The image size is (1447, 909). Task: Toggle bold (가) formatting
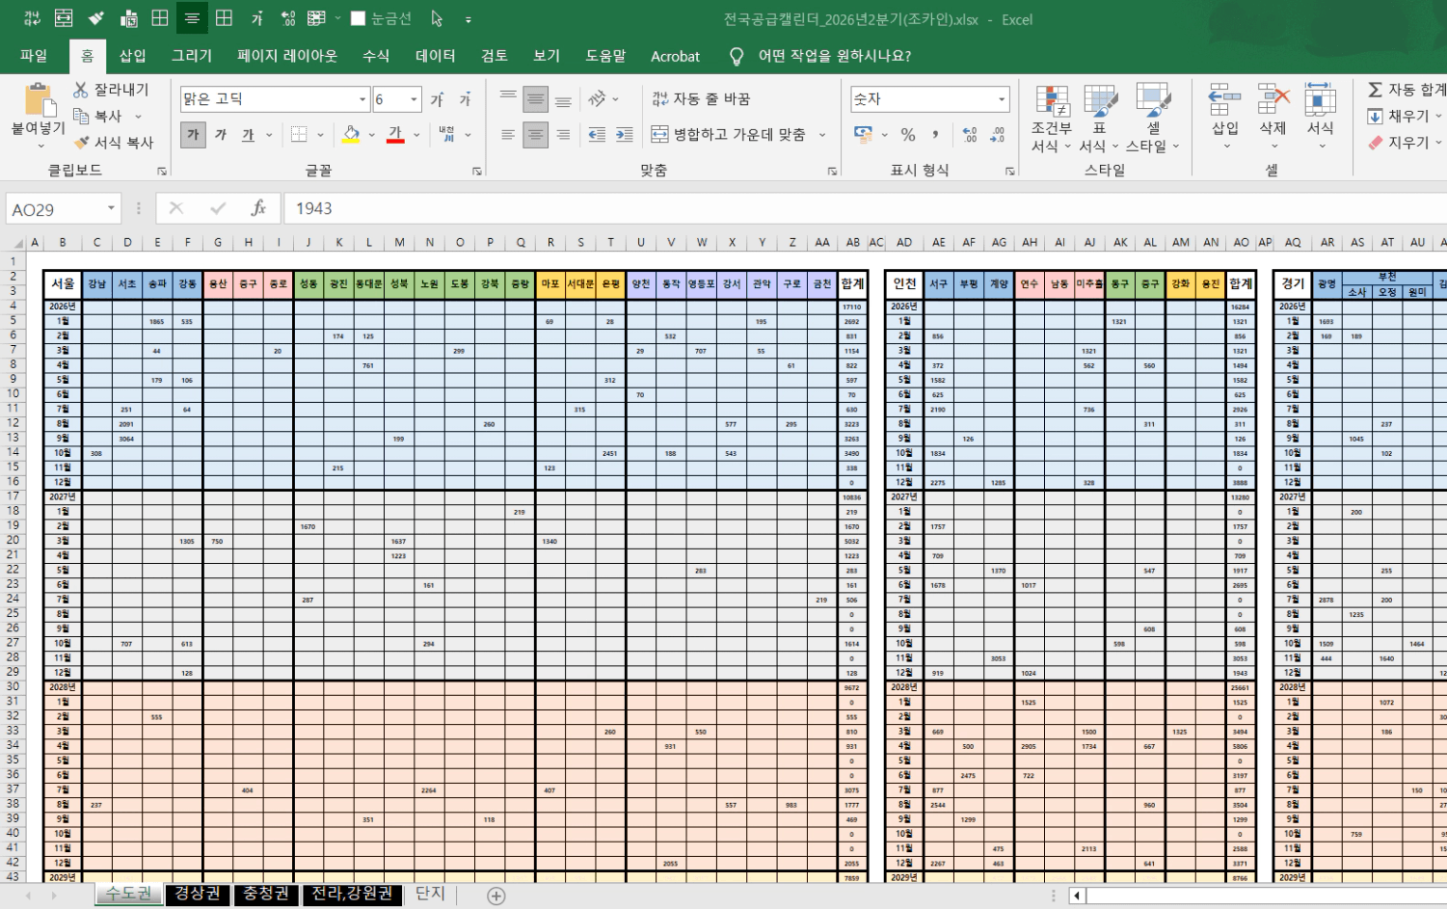tap(193, 135)
